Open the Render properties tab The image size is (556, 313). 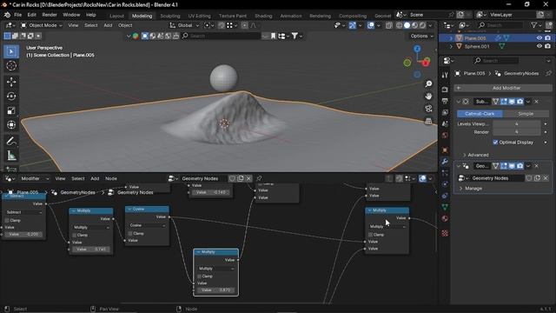(x=445, y=90)
